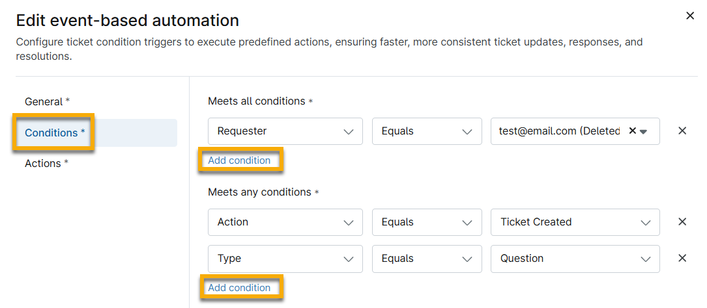Remove the Type condition row
The height and width of the screenshot is (308, 707).
pos(682,258)
